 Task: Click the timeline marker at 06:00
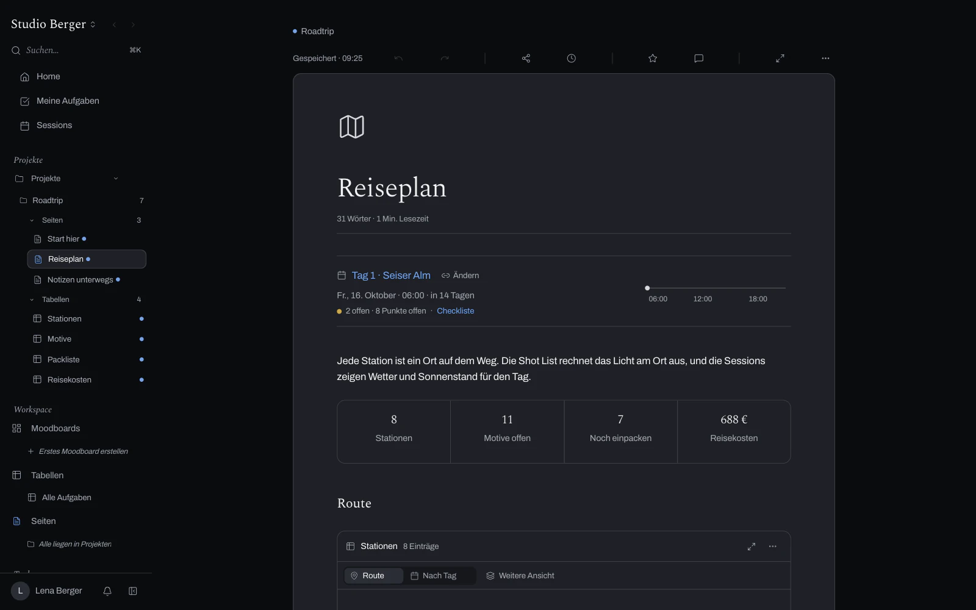click(647, 288)
